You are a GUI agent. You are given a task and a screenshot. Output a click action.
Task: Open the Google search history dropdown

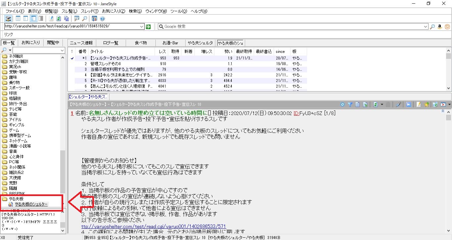[426, 27]
